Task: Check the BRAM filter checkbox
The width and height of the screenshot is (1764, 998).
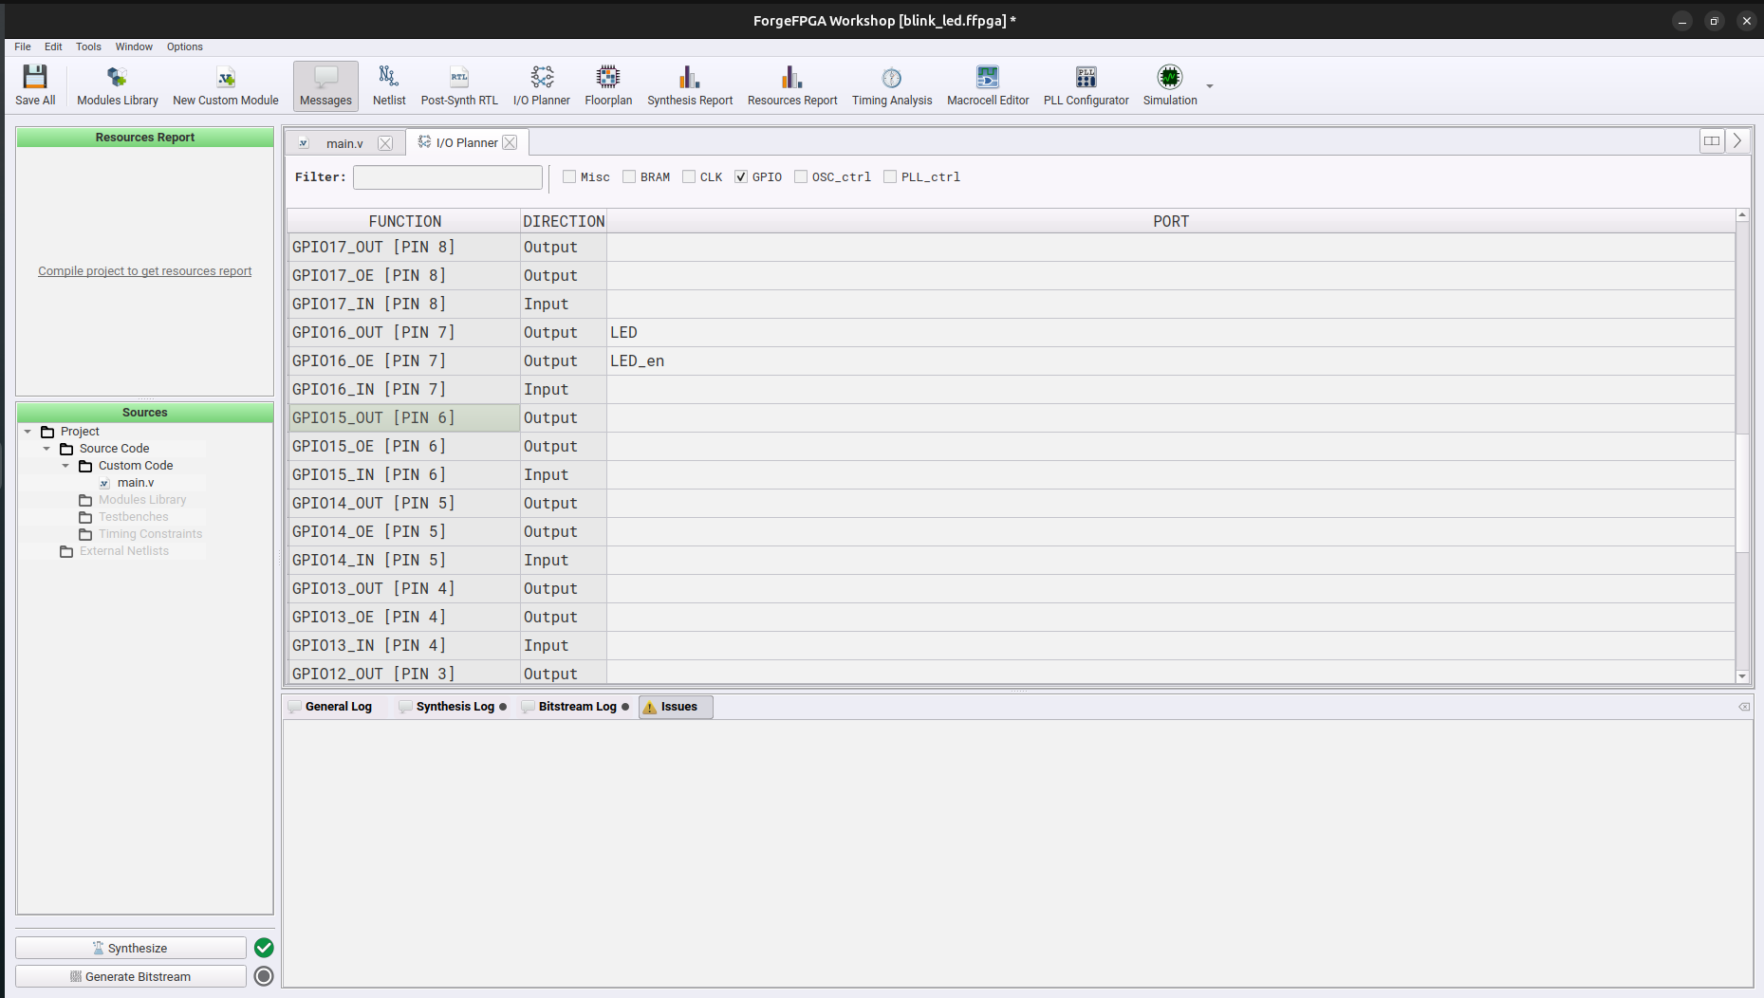Action: click(629, 176)
